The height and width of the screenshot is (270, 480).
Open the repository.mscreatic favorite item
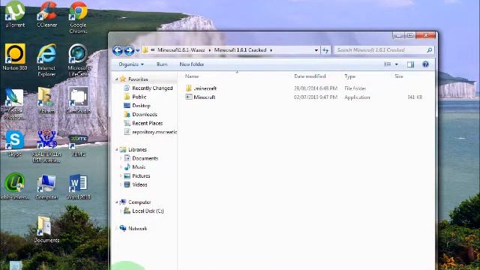(151, 132)
